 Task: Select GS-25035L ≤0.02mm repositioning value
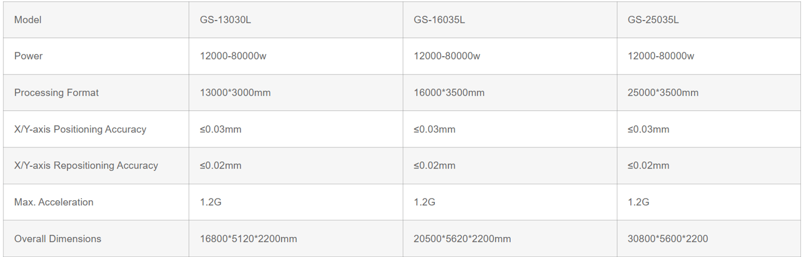tap(648, 165)
